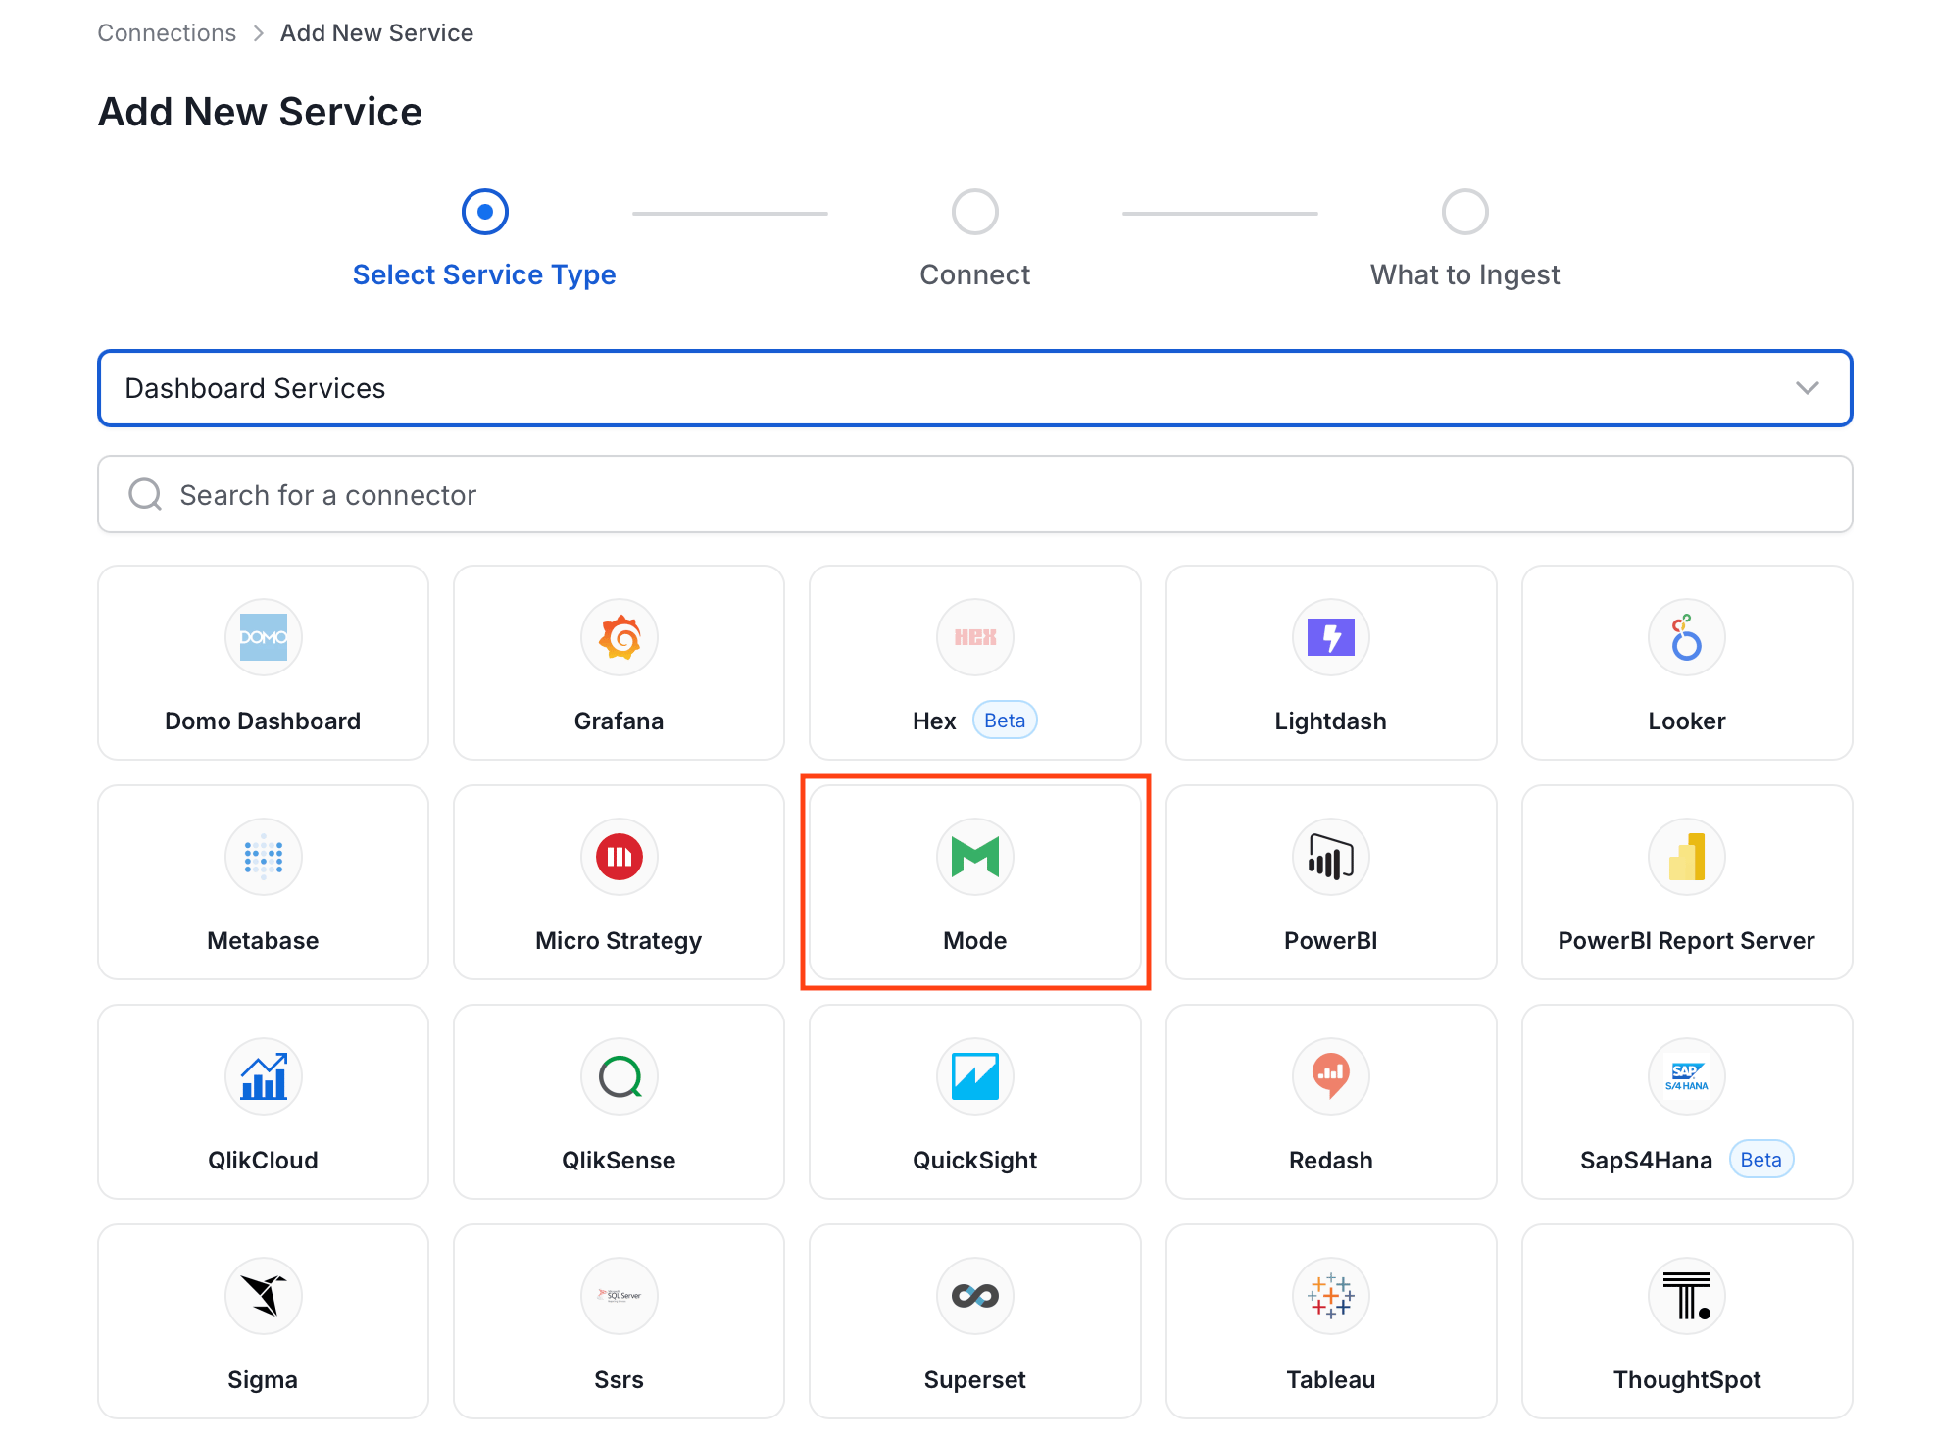Choose the QuickSight blue icon
The height and width of the screenshot is (1441, 1933).
tap(974, 1076)
